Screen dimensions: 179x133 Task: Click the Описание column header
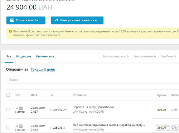click(x=79, y=95)
